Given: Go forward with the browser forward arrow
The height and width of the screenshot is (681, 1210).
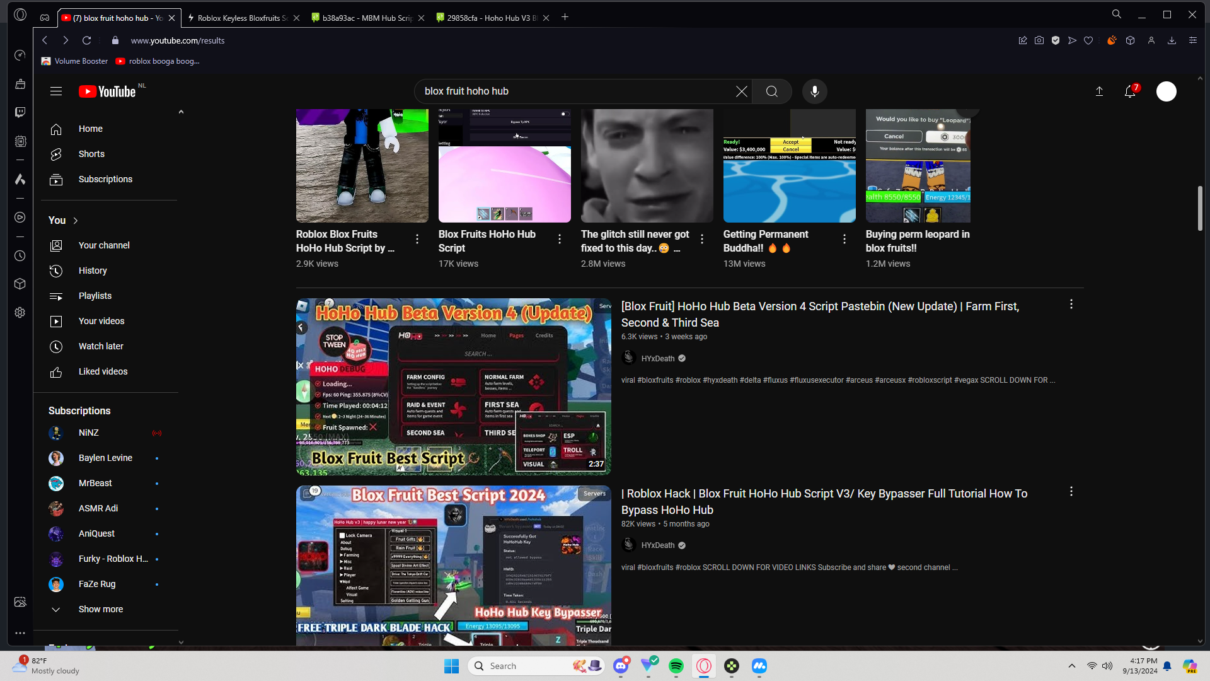Looking at the screenshot, I should 66,40.
